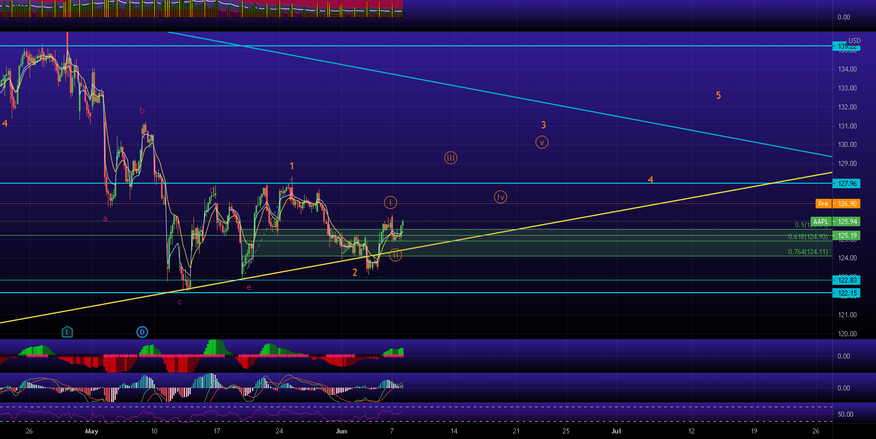Click date "19" on the time axis

tap(754, 431)
